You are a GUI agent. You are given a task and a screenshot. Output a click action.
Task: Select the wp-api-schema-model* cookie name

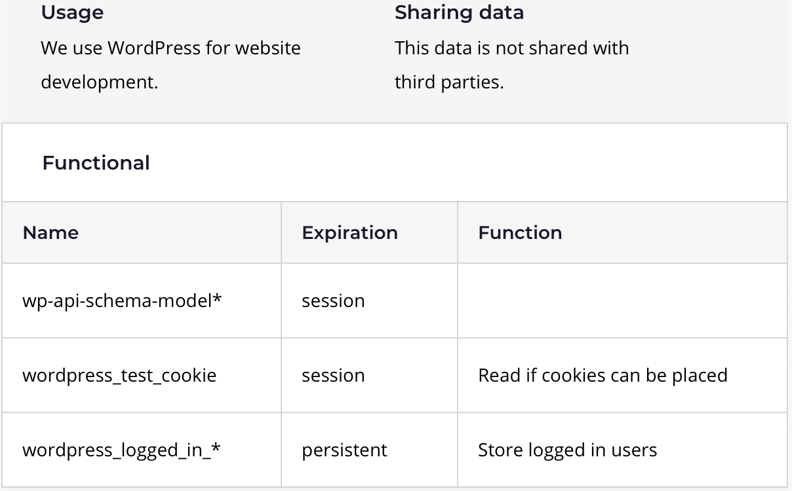[x=122, y=300]
